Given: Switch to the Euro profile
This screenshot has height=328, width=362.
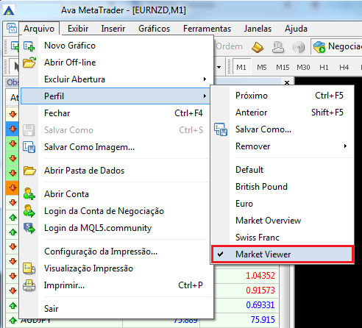Looking at the screenshot, I should [x=282, y=204].
